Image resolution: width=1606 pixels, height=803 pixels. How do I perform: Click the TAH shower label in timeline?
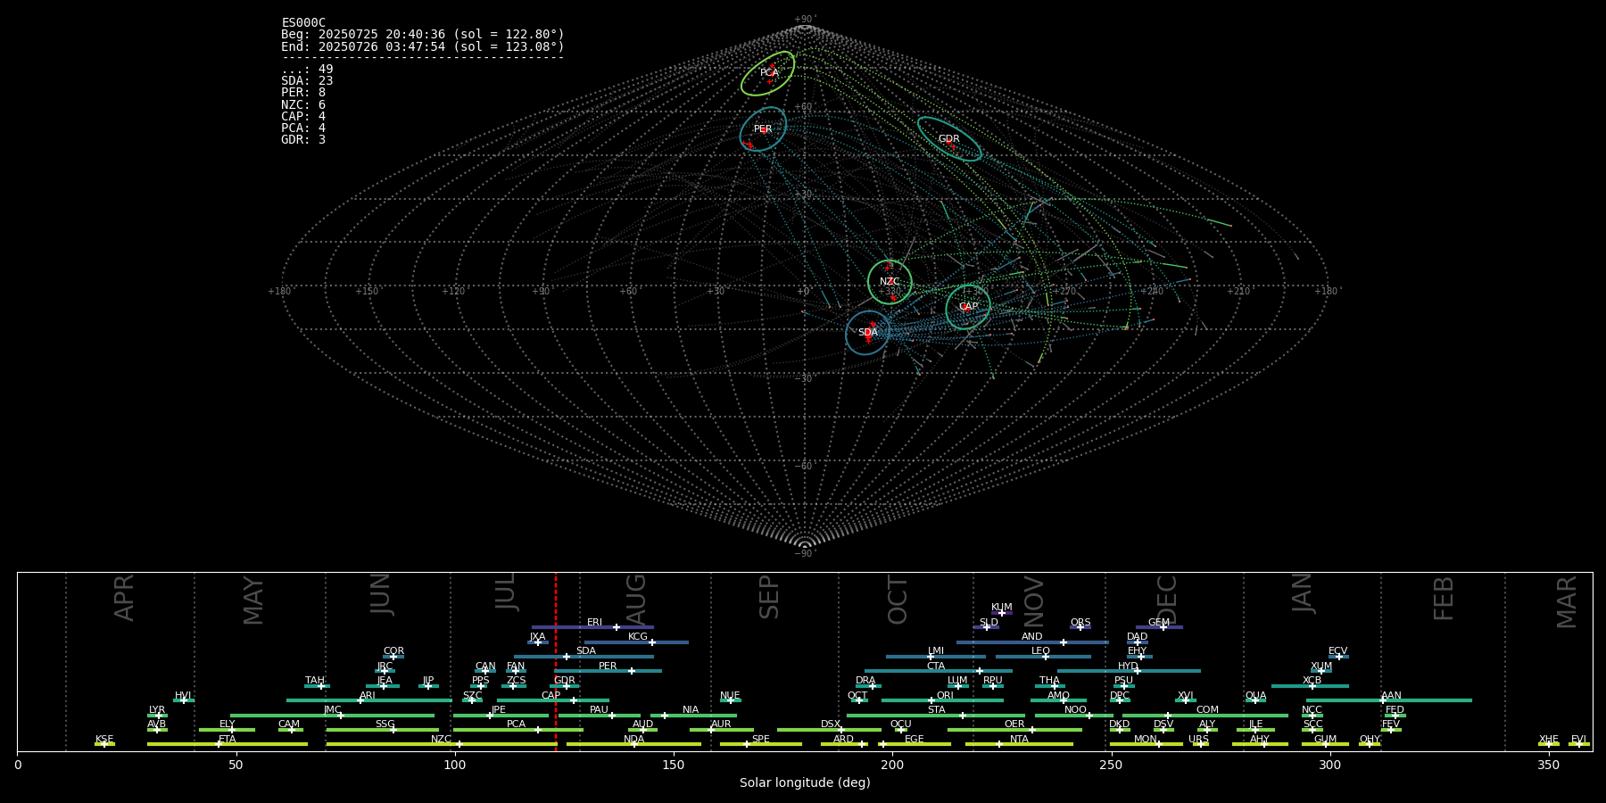click(315, 681)
